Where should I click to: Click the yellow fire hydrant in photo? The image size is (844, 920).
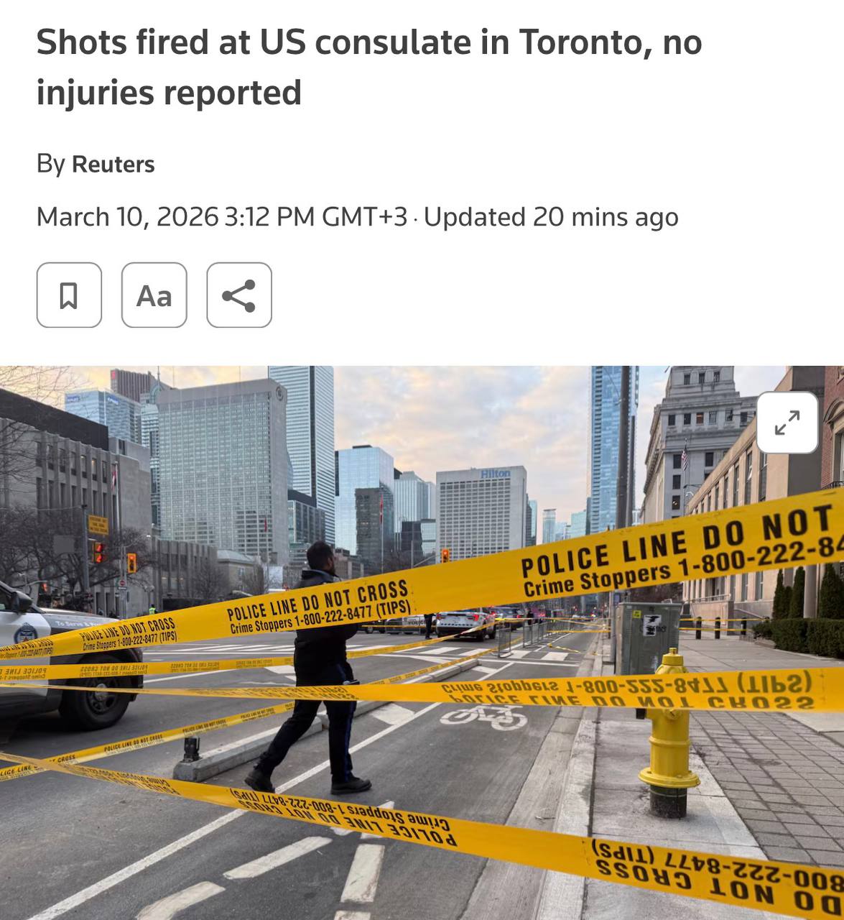669,733
